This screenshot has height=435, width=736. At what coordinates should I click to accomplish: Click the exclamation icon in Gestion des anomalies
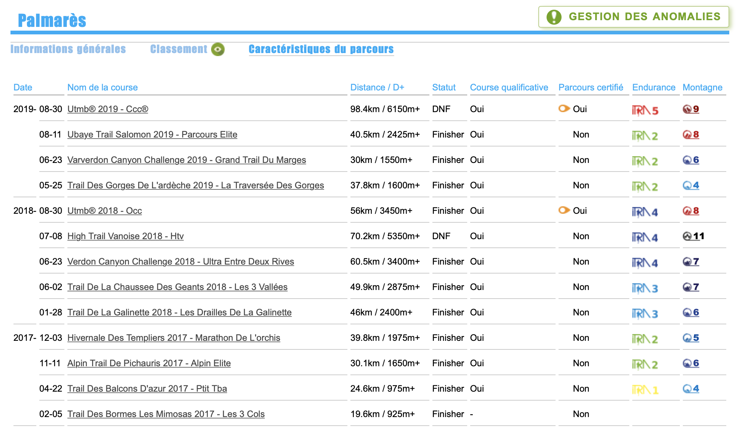[554, 17]
